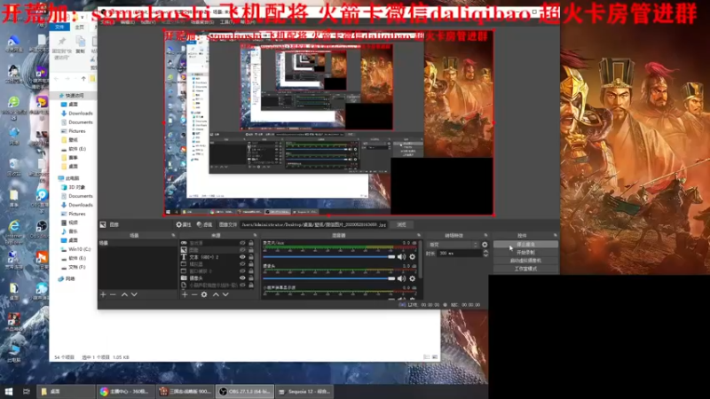Open the Filters button in the source toolbar
This screenshot has width=710, height=399.
(x=205, y=225)
